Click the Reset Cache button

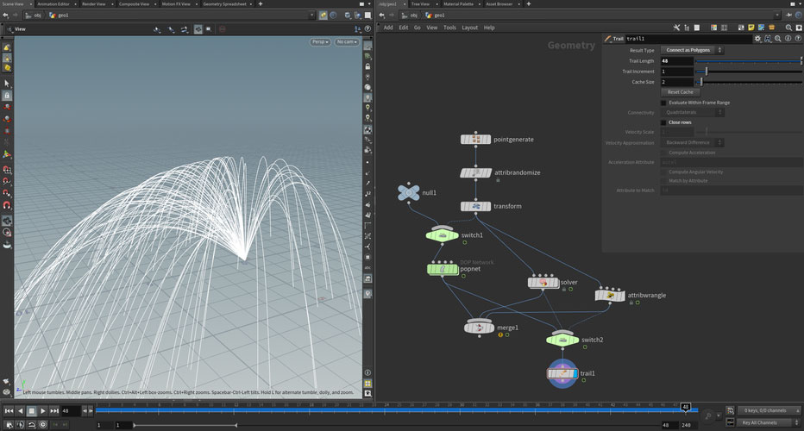681,92
